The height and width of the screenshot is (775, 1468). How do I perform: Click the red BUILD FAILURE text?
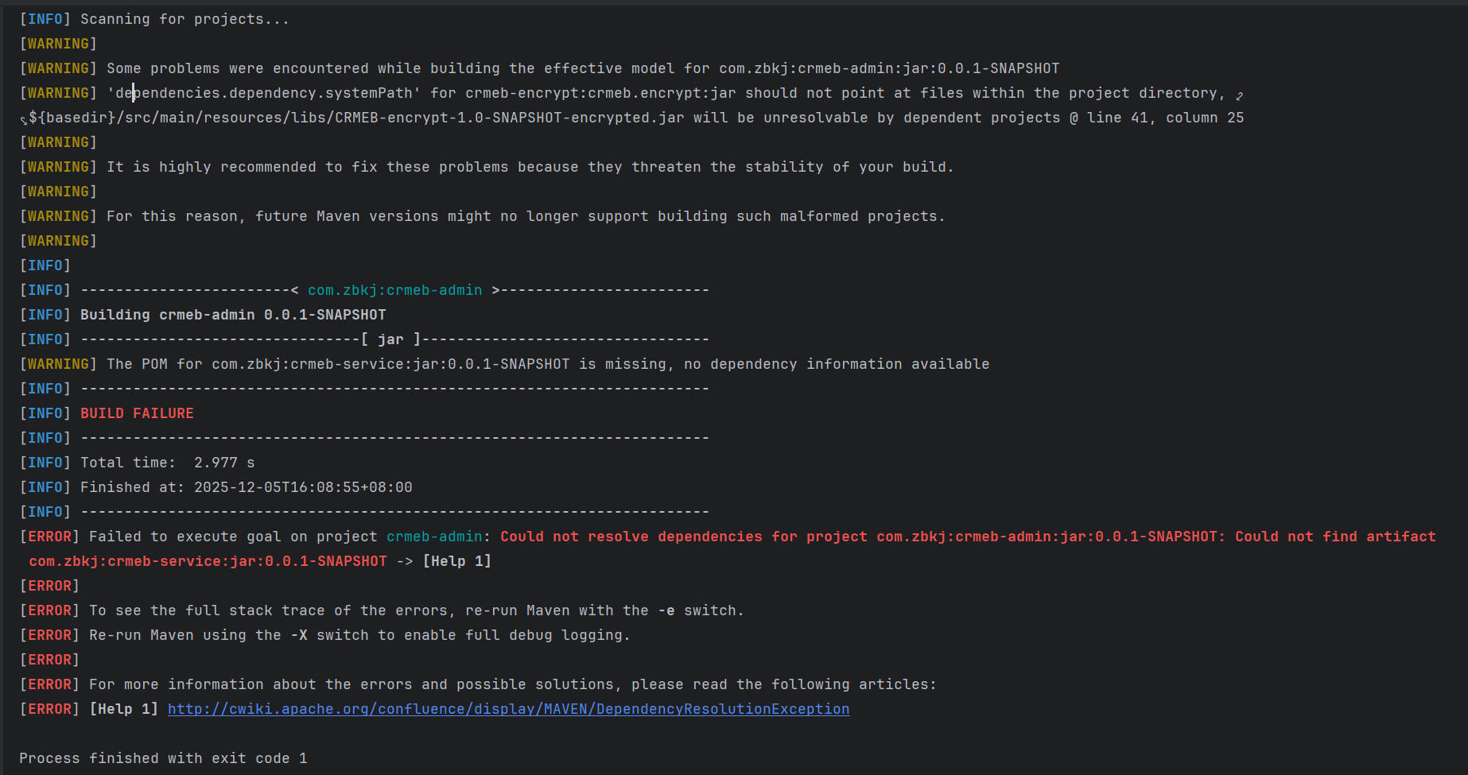coord(137,413)
